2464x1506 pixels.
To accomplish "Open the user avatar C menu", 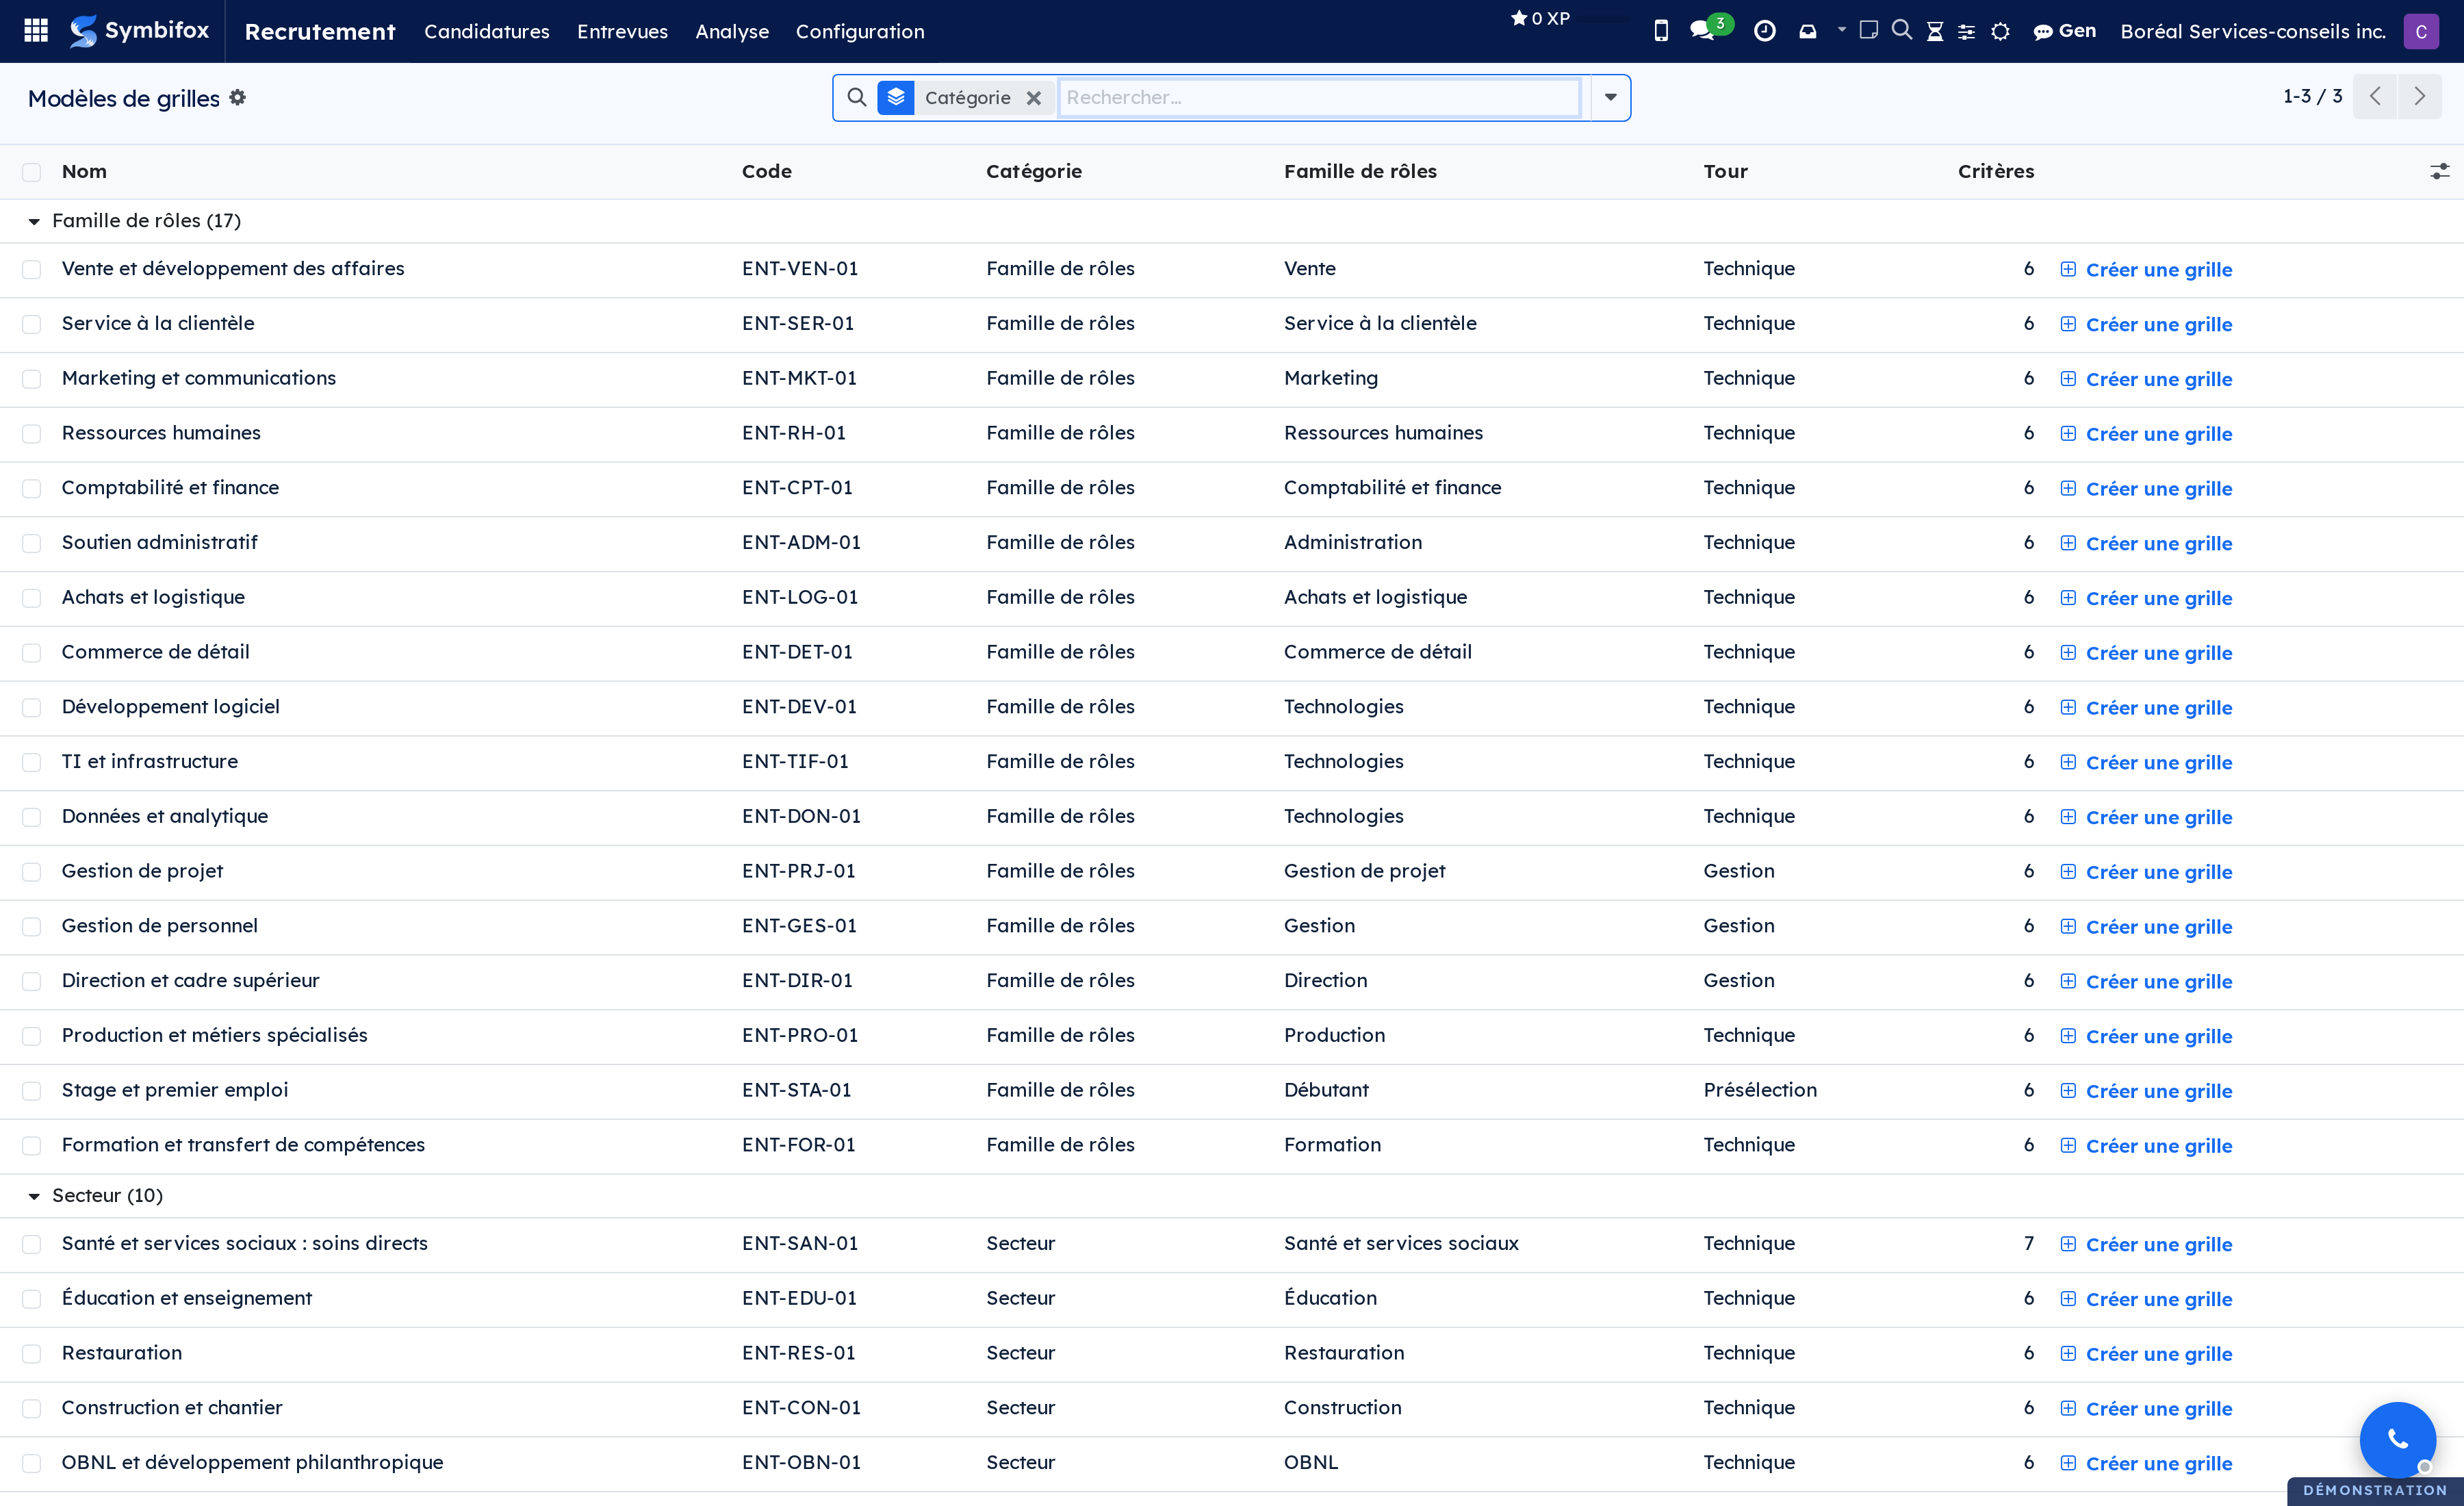I will pyautogui.click(x=2421, y=31).
